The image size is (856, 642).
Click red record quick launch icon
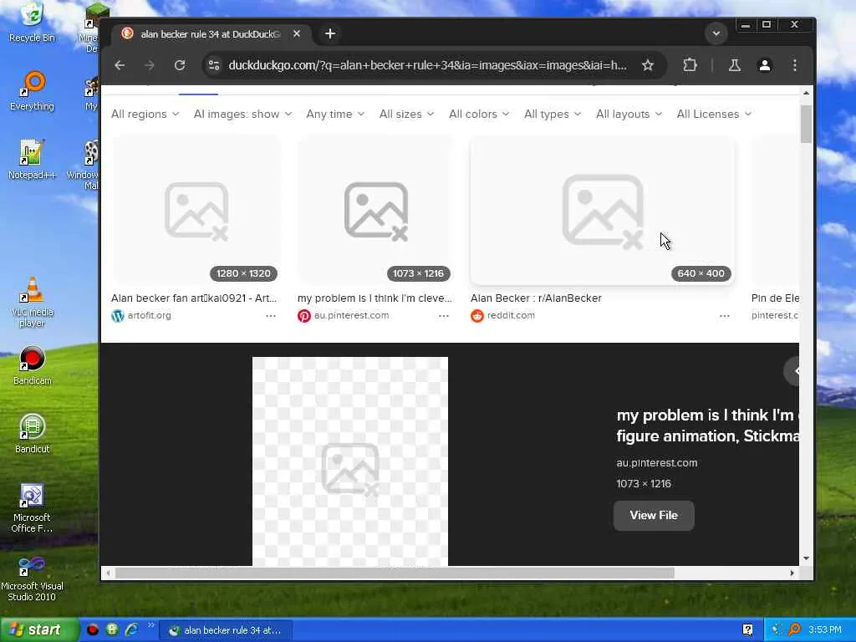tap(92, 630)
